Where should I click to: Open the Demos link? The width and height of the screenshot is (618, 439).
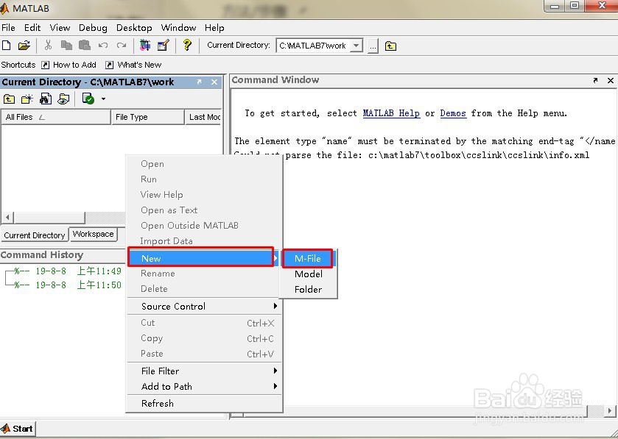coord(453,113)
